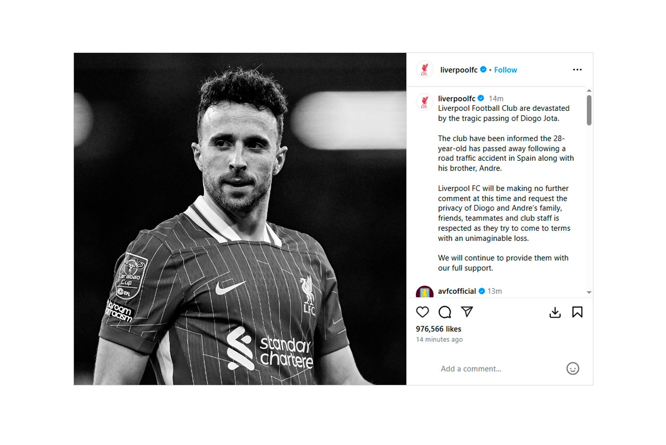Download the post with the download icon
This screenshot has width=666, height=445.
(x=555, y=312)
